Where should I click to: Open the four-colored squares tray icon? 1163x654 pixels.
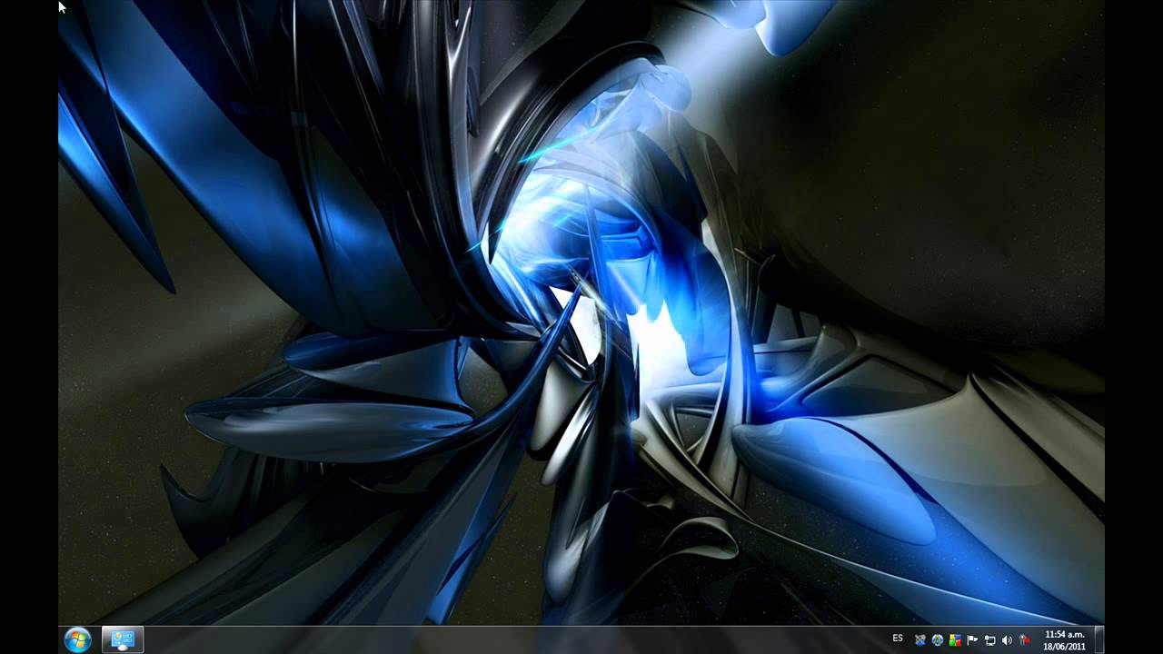(x=955, y=640)
